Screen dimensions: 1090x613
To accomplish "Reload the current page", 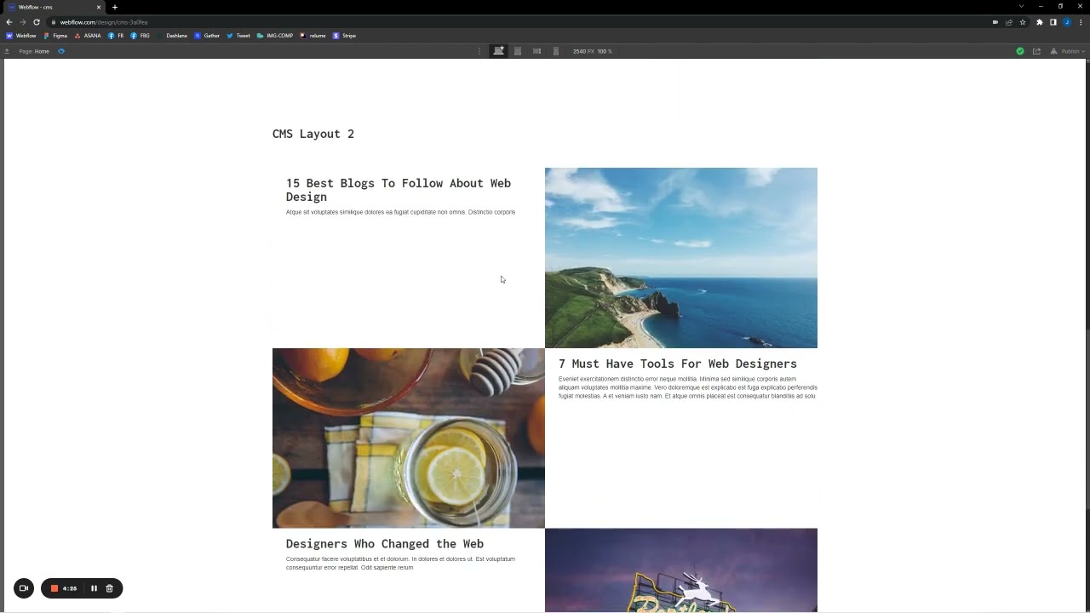I will pos(37,22).
